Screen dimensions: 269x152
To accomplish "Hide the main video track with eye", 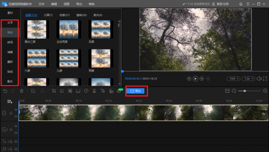I will 16,110.
